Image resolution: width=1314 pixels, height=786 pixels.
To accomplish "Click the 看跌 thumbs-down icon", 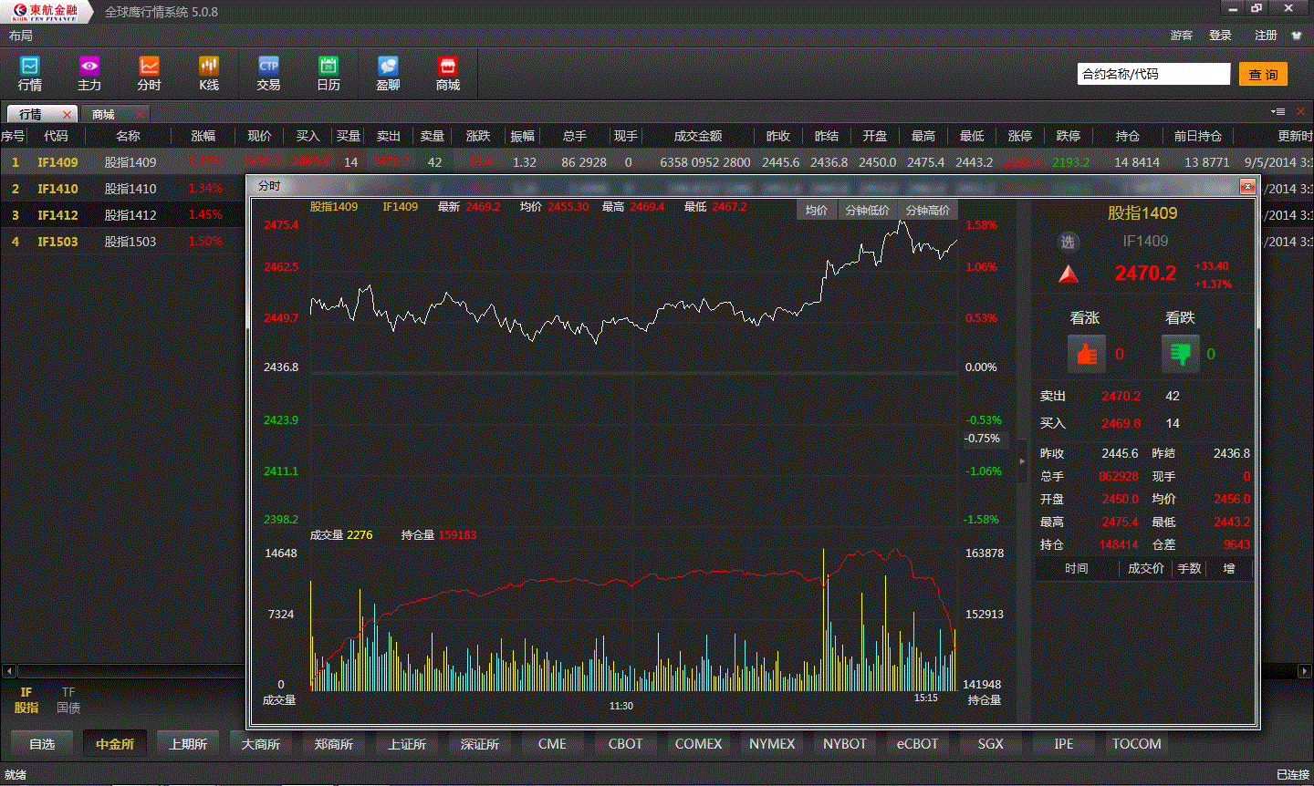I will click(1180, 354).
